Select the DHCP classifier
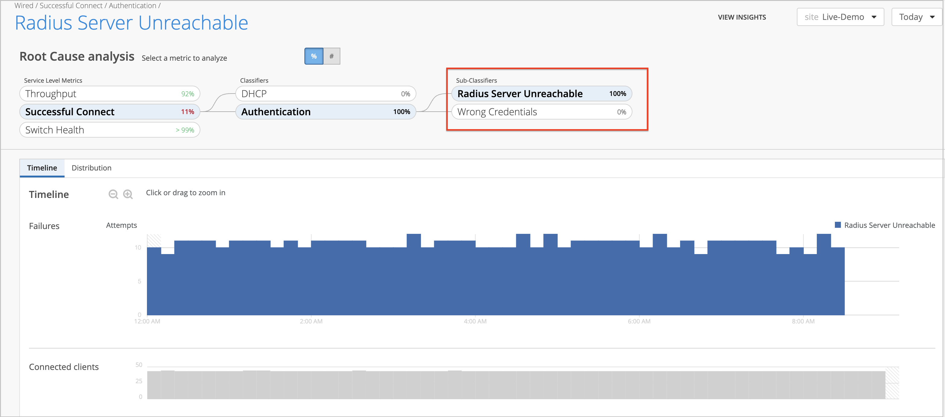945x417 pixels. pyautogui.click(x=325, y=94)
